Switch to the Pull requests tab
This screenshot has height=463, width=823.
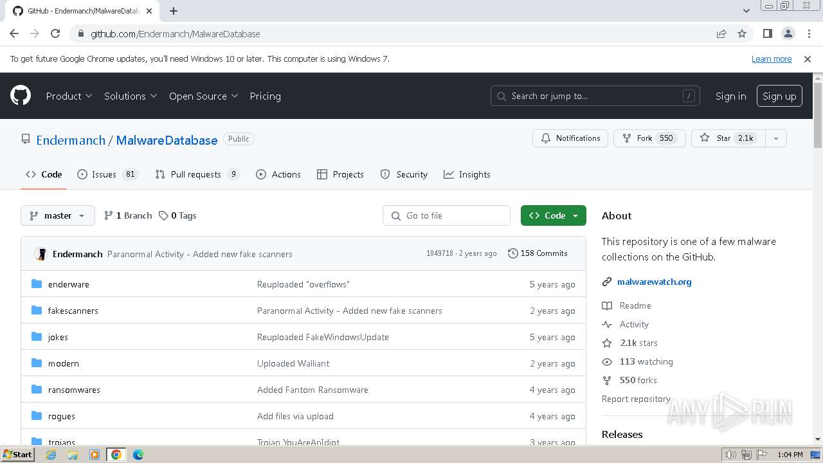point(195,174)
